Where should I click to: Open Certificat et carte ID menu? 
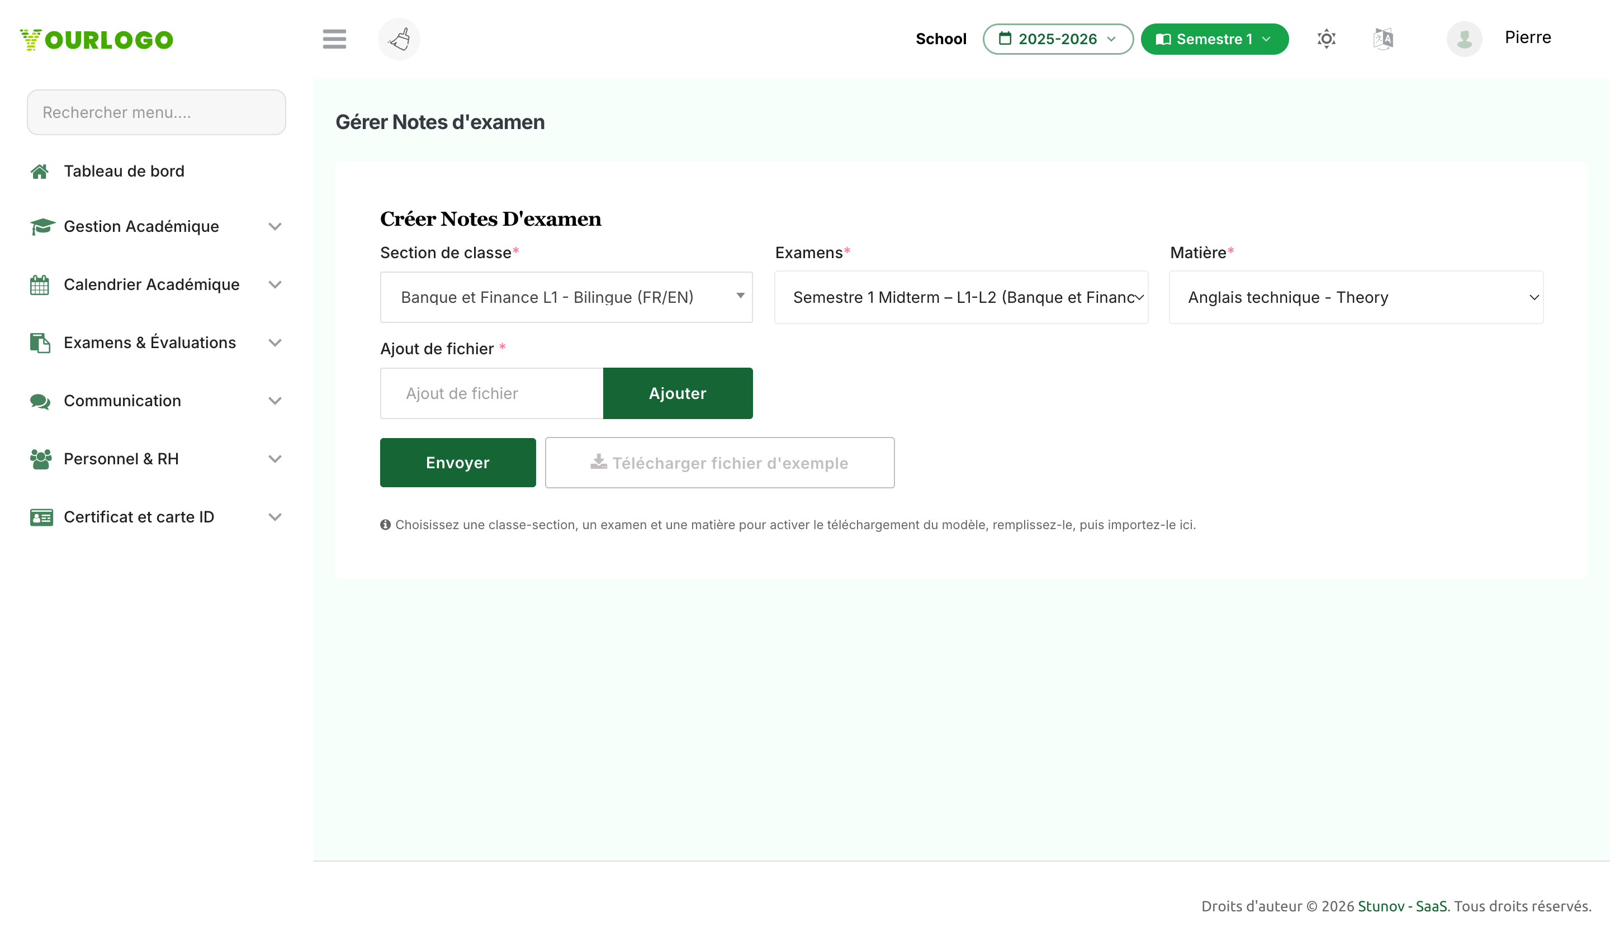coord(139,517)
